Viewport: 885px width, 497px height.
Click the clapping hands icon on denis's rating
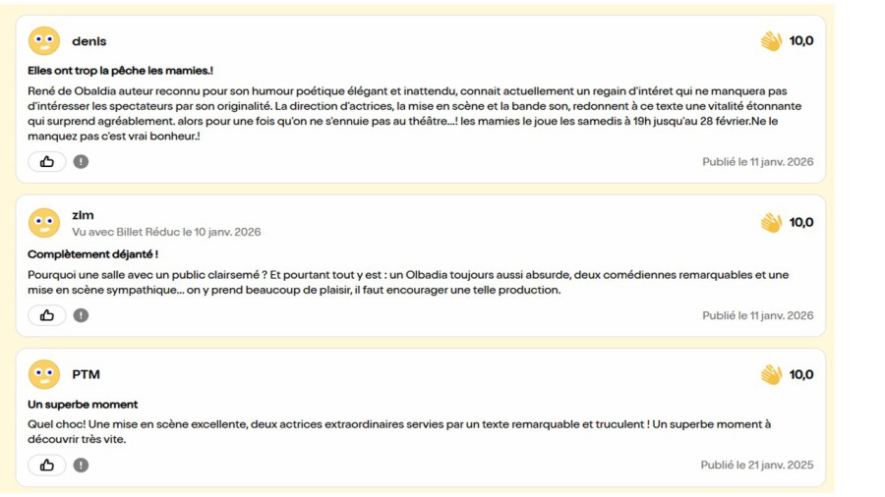(771, 41)
